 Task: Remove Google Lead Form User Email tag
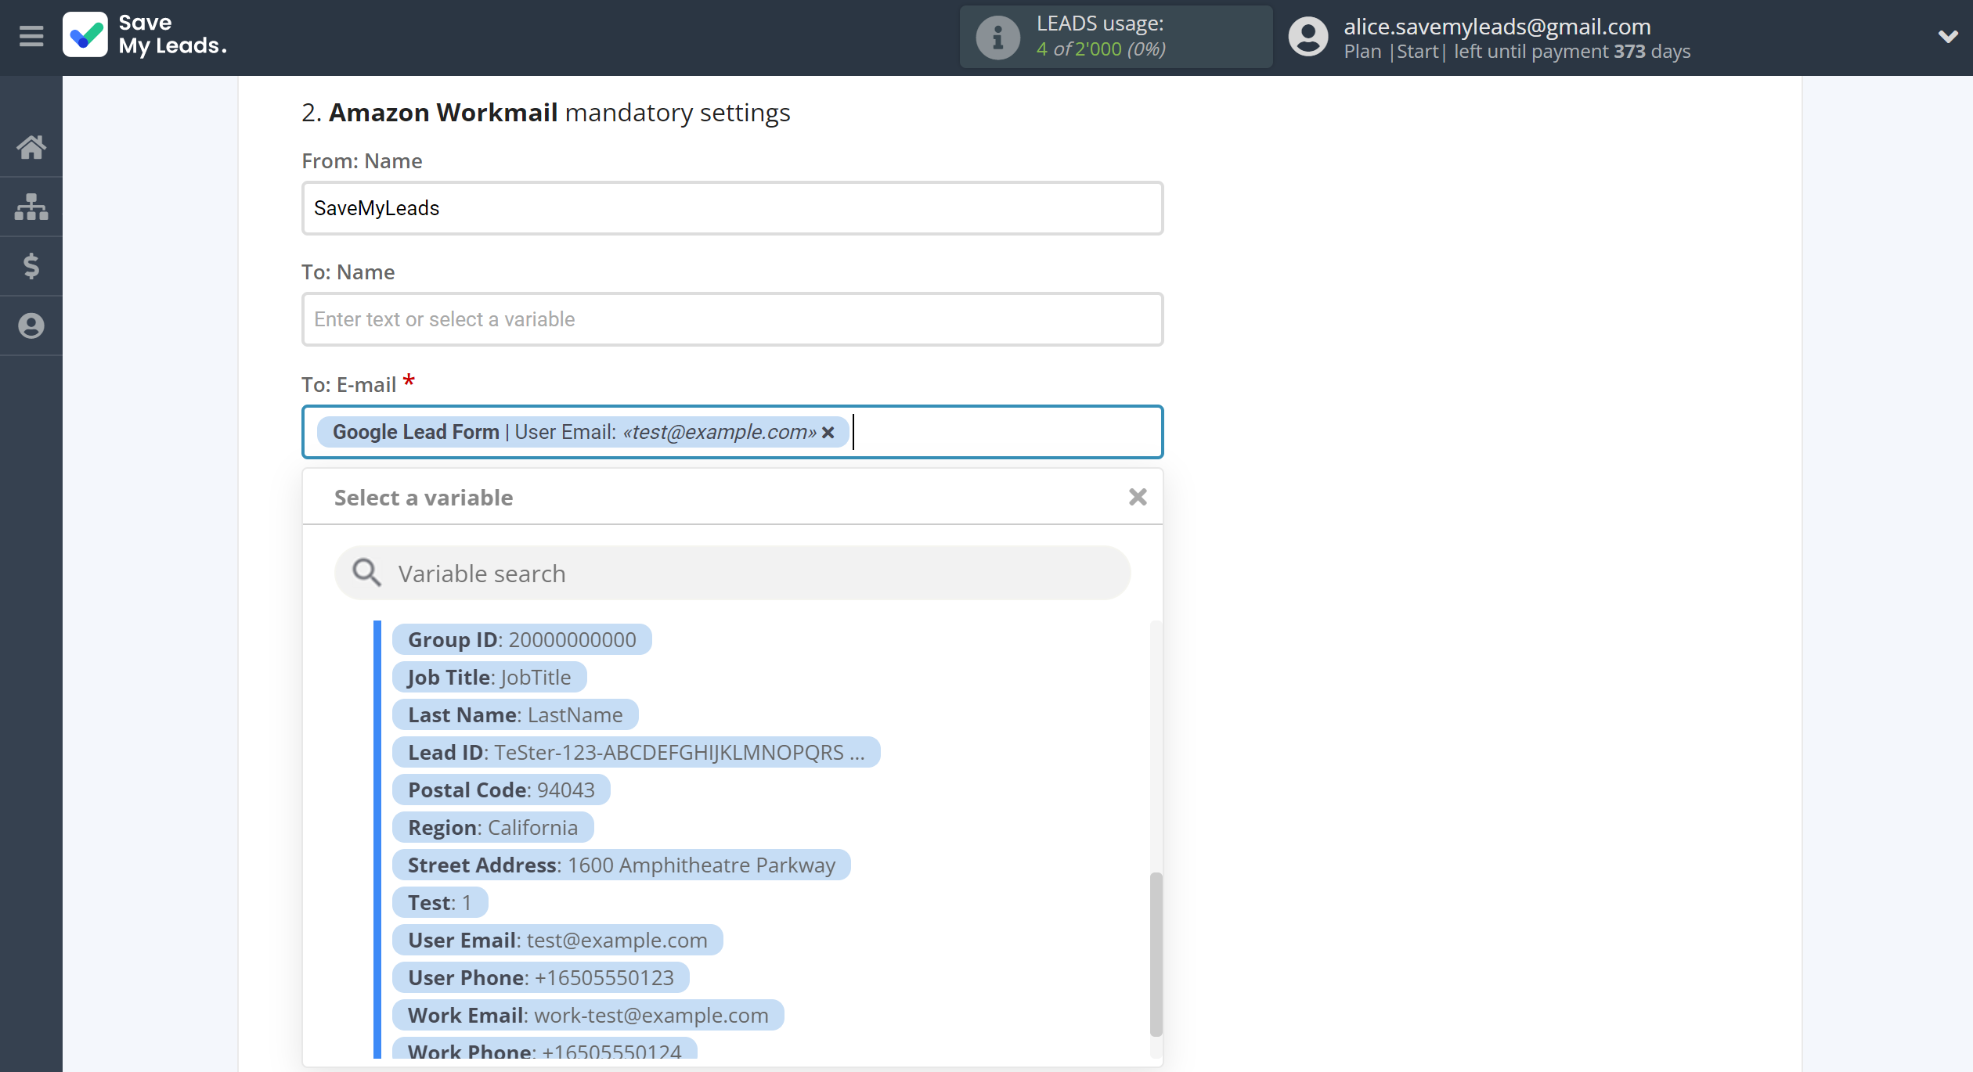pos(829,432)
